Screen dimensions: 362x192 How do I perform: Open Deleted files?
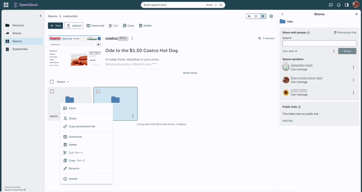click(23, 49)
